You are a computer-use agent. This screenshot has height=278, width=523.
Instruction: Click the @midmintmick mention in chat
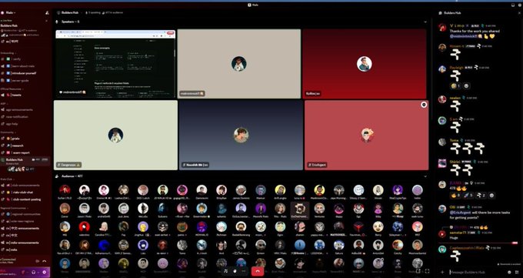point(463,36)
